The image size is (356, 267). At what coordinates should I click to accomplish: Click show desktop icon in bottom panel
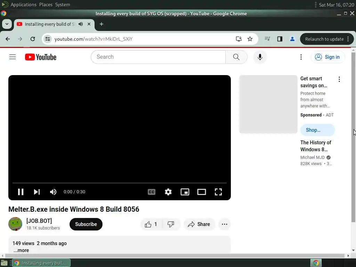[x=4, y=263]
